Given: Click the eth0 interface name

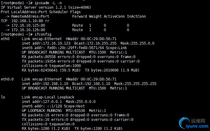Looking at the screenshot, I should coord(5,39).
